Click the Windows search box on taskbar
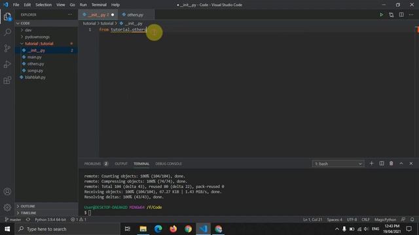The image size is (419, 235). pos(67,229)
